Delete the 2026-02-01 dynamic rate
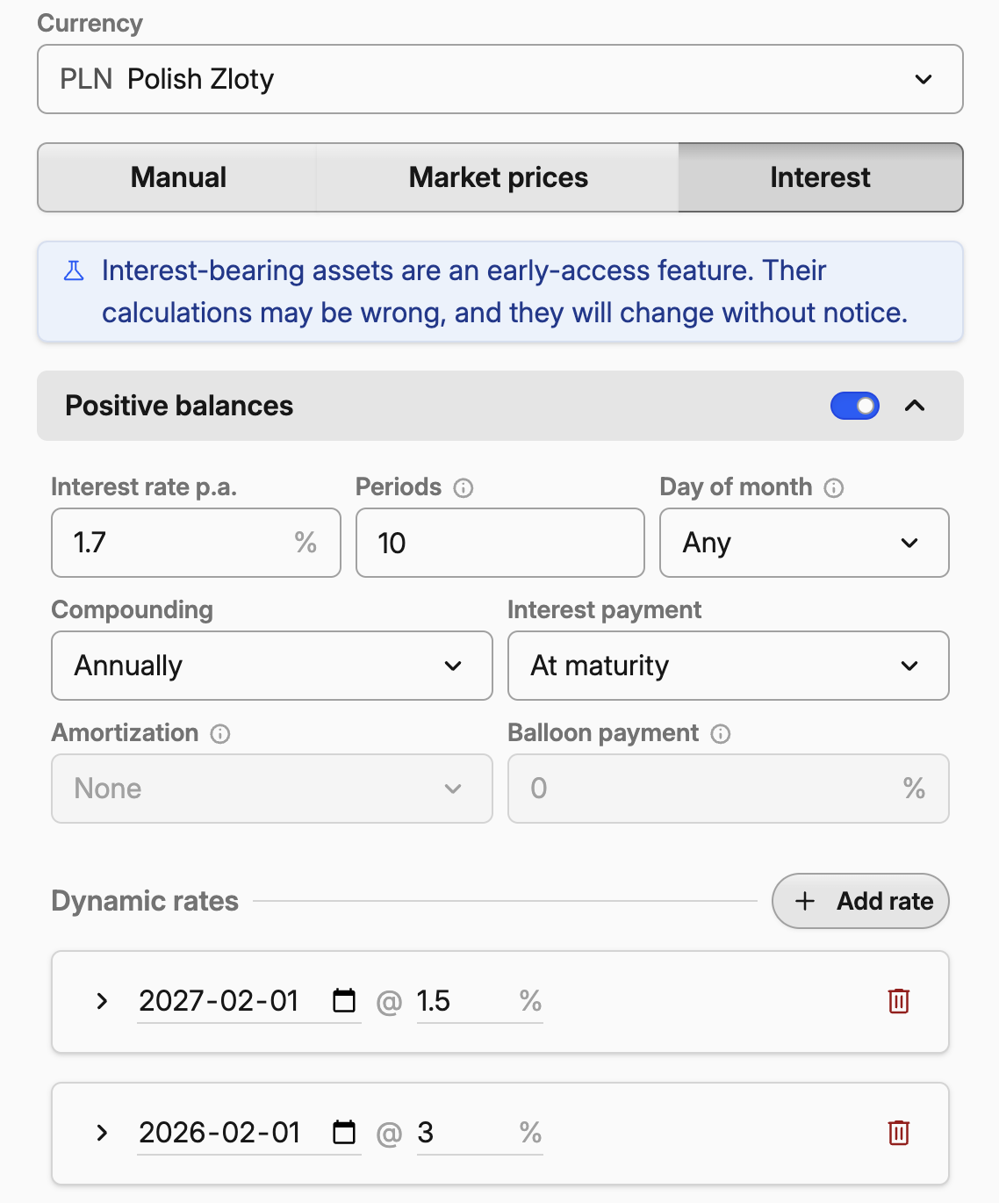The width and height of the screenshot is (999, 1203). point(898,1133)
